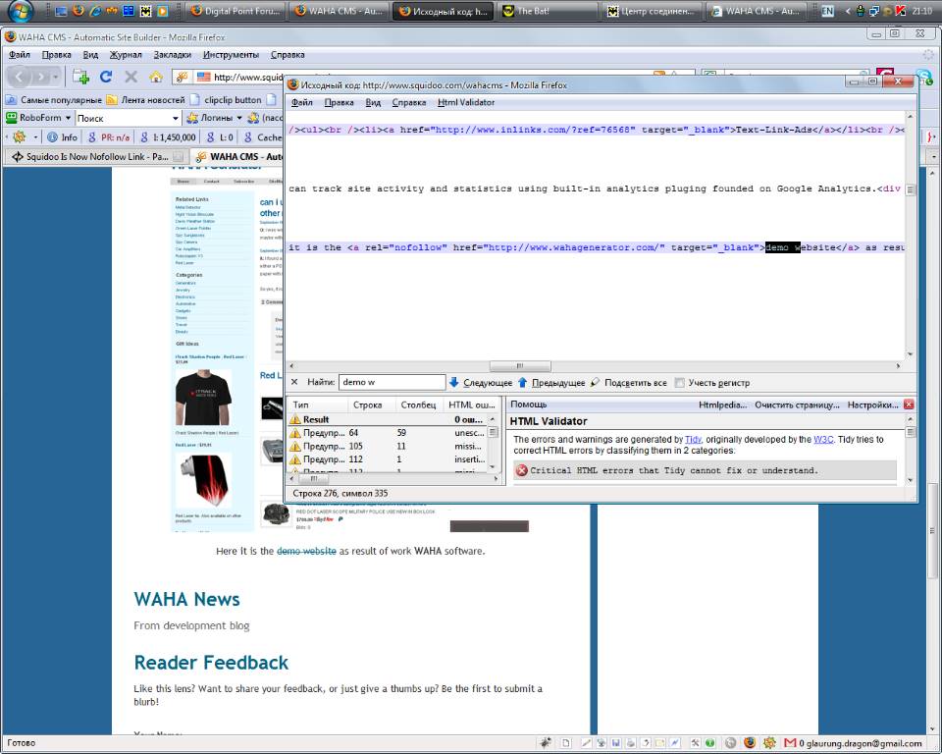This screenshot has width=942, height=754.
Task: Find next match with 'Следующее'
Action: (481, 383)
